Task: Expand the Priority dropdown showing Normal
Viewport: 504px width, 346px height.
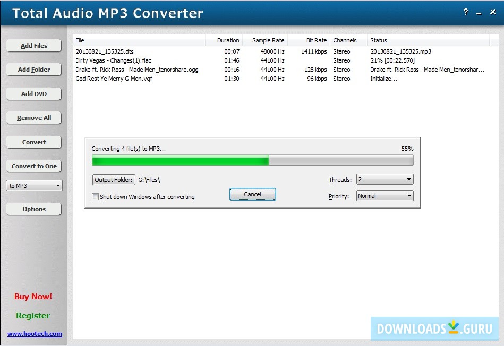Action: click(385, 196)
